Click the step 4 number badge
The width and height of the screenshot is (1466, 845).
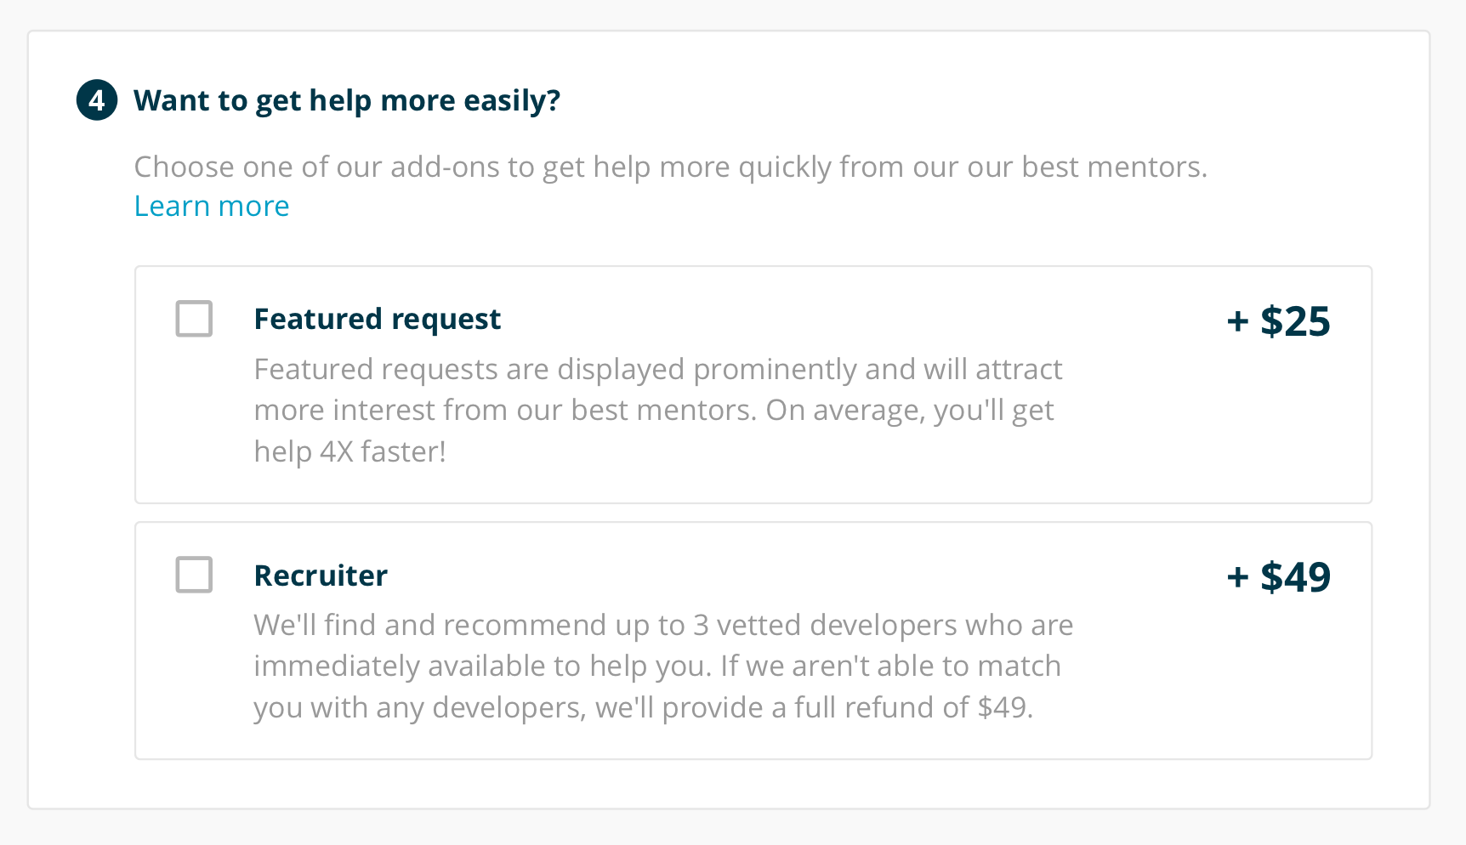(x=97, y=100)
